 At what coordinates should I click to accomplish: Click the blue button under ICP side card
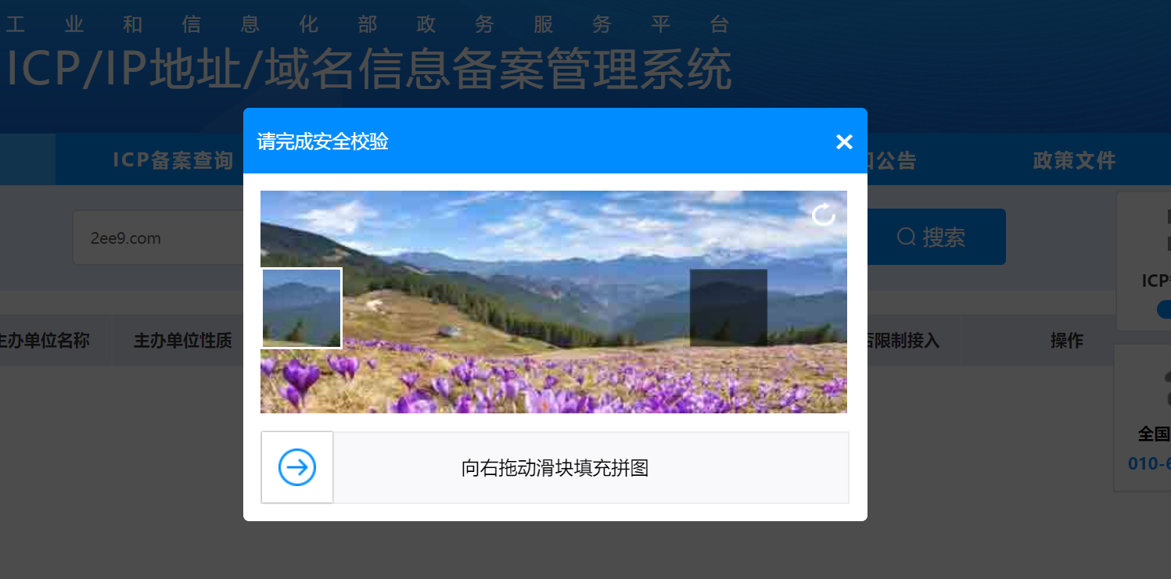click(x=1163, y=309)
